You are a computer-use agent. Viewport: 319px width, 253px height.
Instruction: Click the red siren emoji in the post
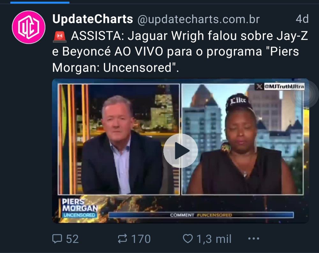[x=60, y=37]
